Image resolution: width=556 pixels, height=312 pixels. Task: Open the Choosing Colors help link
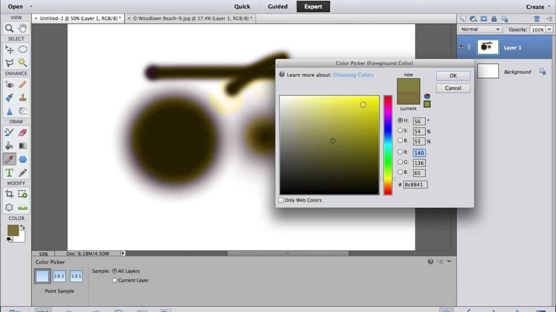353,75
